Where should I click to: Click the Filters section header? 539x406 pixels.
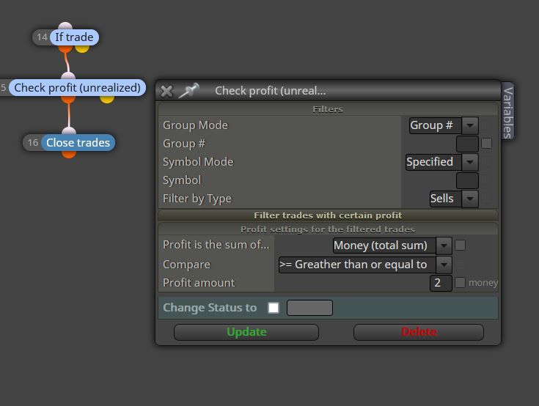pyautogui.click(x=328, y=109)
